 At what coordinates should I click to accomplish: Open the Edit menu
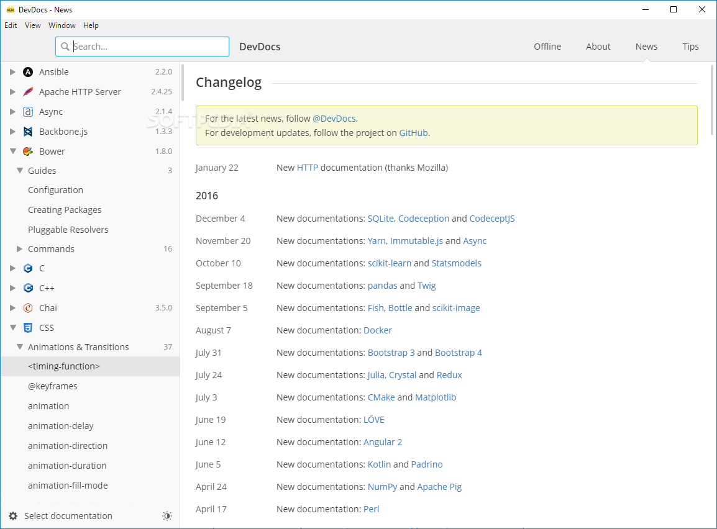click(x=11, y=25)
